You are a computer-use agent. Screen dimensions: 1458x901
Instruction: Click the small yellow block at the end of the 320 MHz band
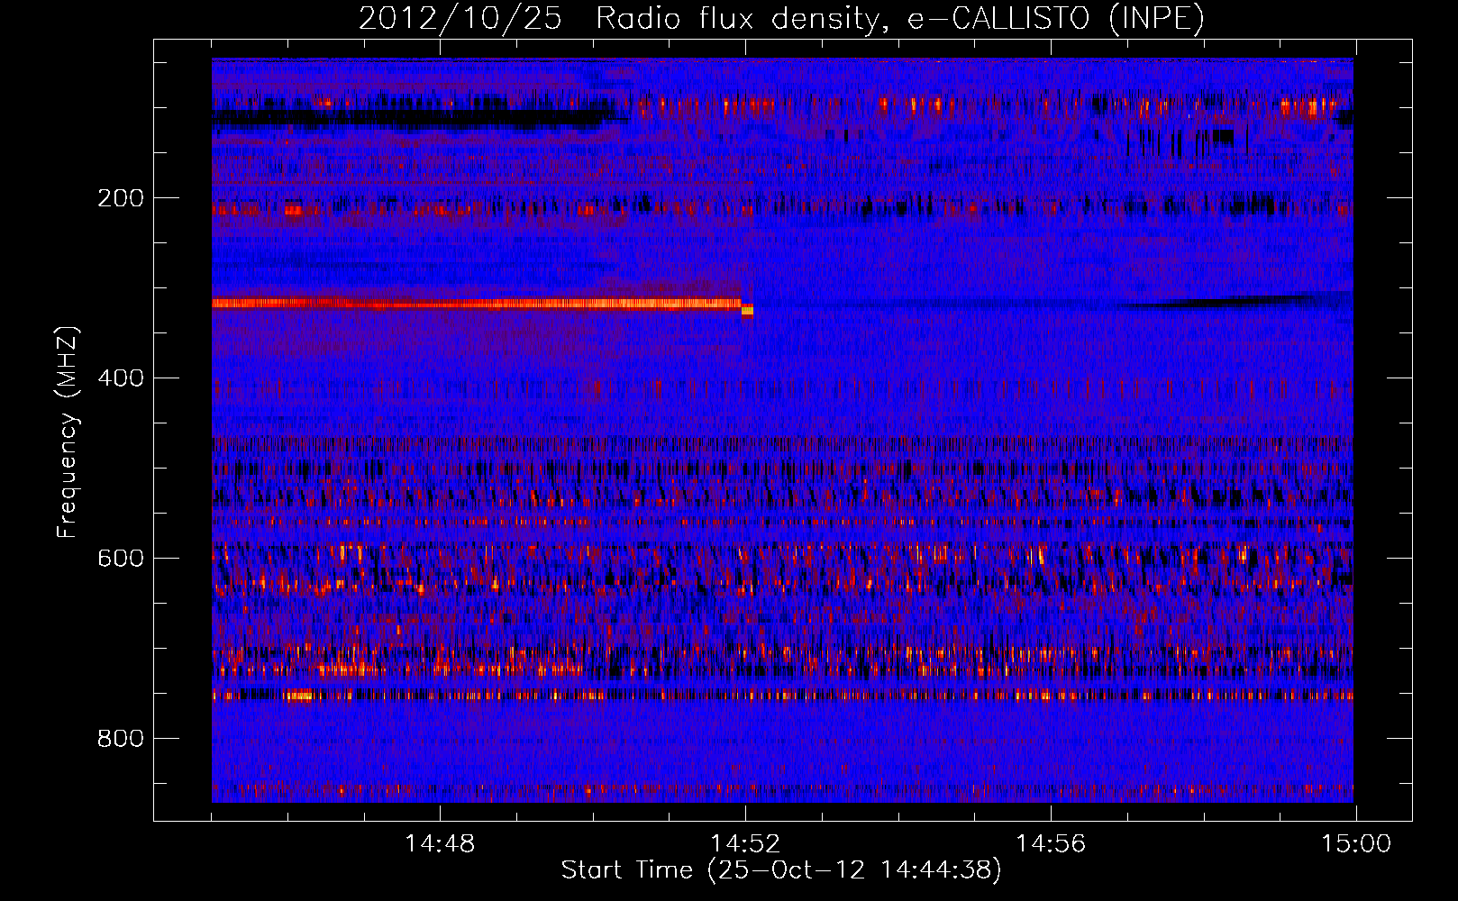747,311
